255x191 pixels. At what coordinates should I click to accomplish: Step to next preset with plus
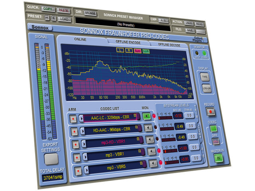point(53,18)
